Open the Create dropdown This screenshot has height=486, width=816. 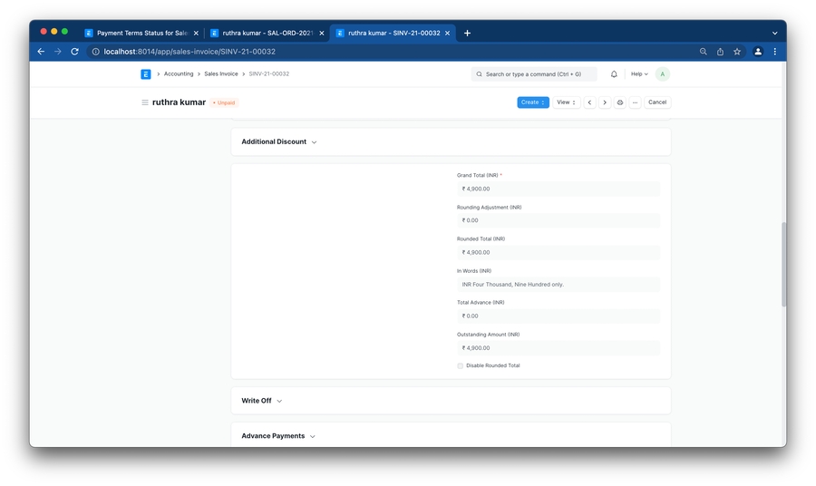coord(533,102)
